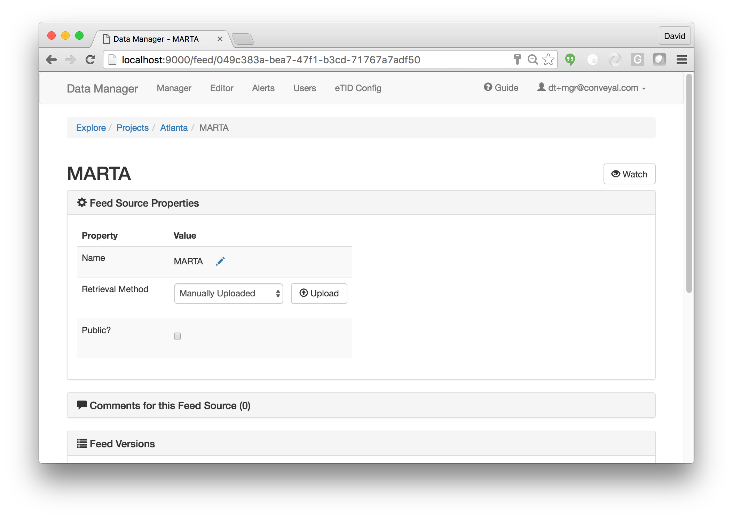Image resolution: width=733 pixels, height=519 pixels.
Task: Collapse the Feed Versions panel header
Action: tap(361, 444)
